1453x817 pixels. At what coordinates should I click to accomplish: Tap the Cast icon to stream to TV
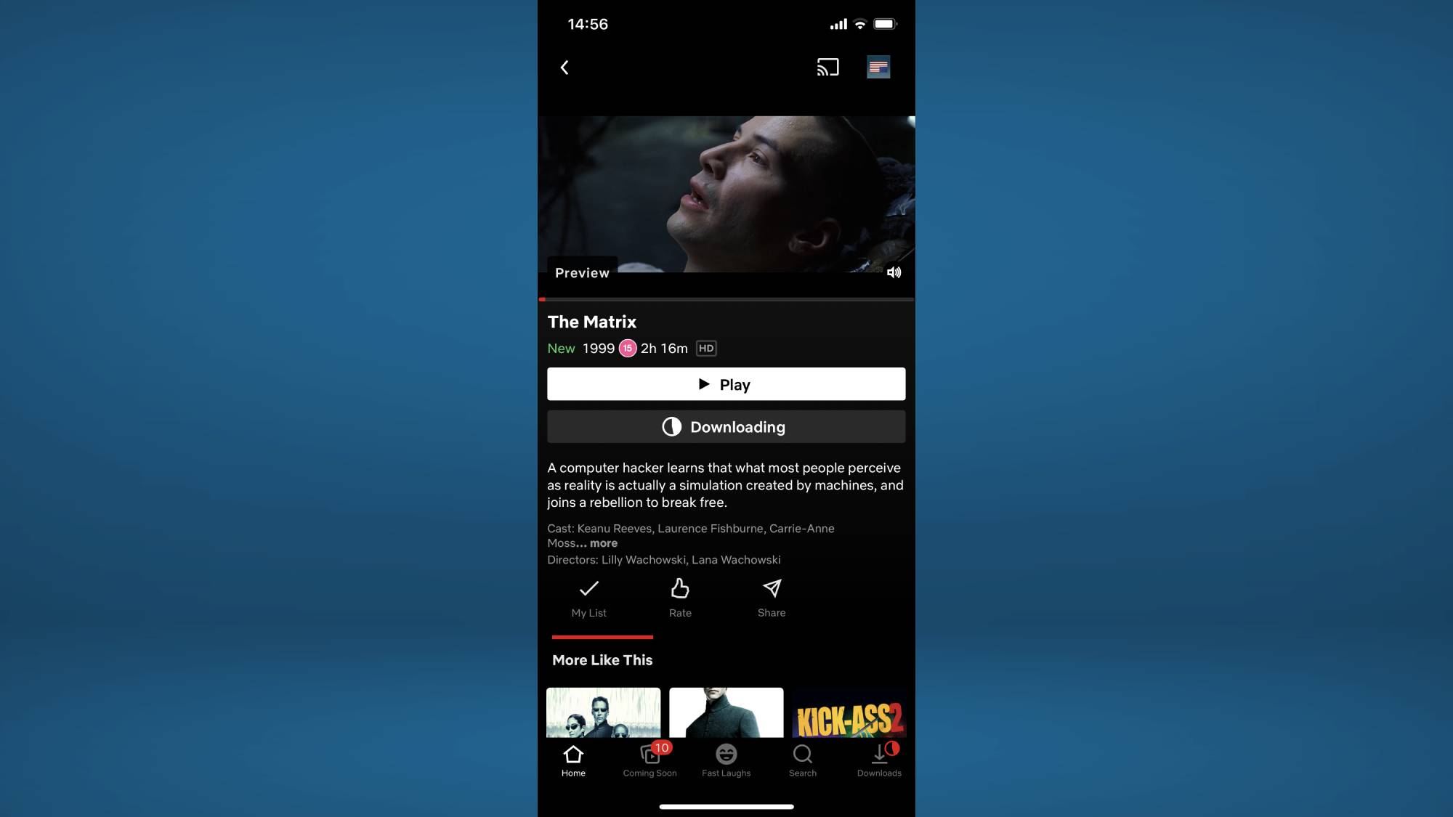[829, 67]
